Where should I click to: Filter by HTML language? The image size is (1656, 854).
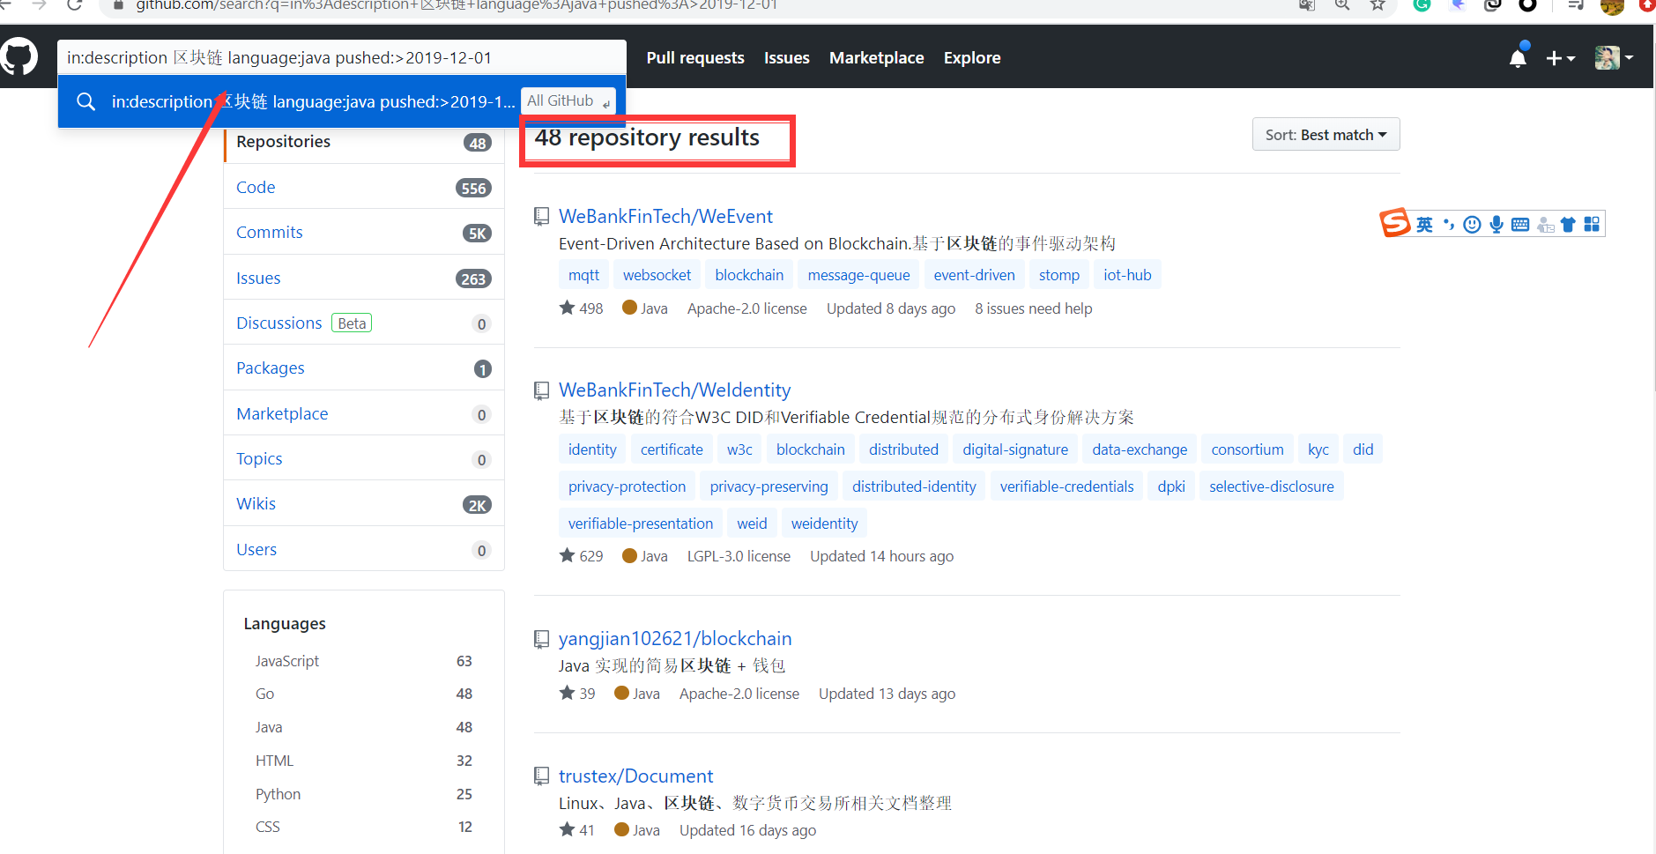coord(363,761)
